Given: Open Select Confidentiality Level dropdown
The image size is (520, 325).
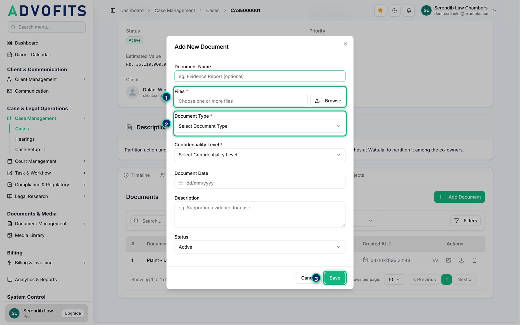Looking at the screenshot, I should tap(260, 155).
